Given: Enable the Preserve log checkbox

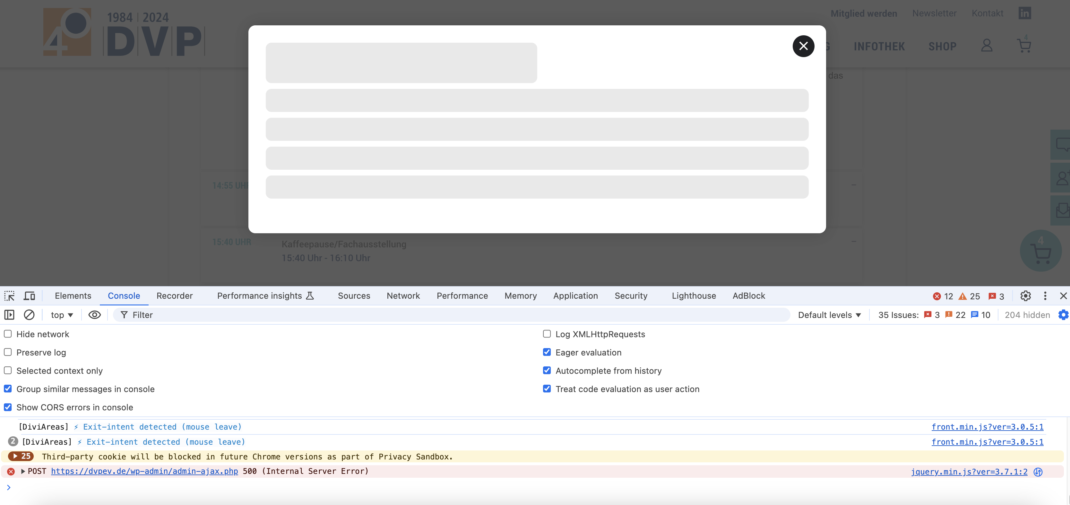Looking at the screenshot, I should [x=8, y=352].
